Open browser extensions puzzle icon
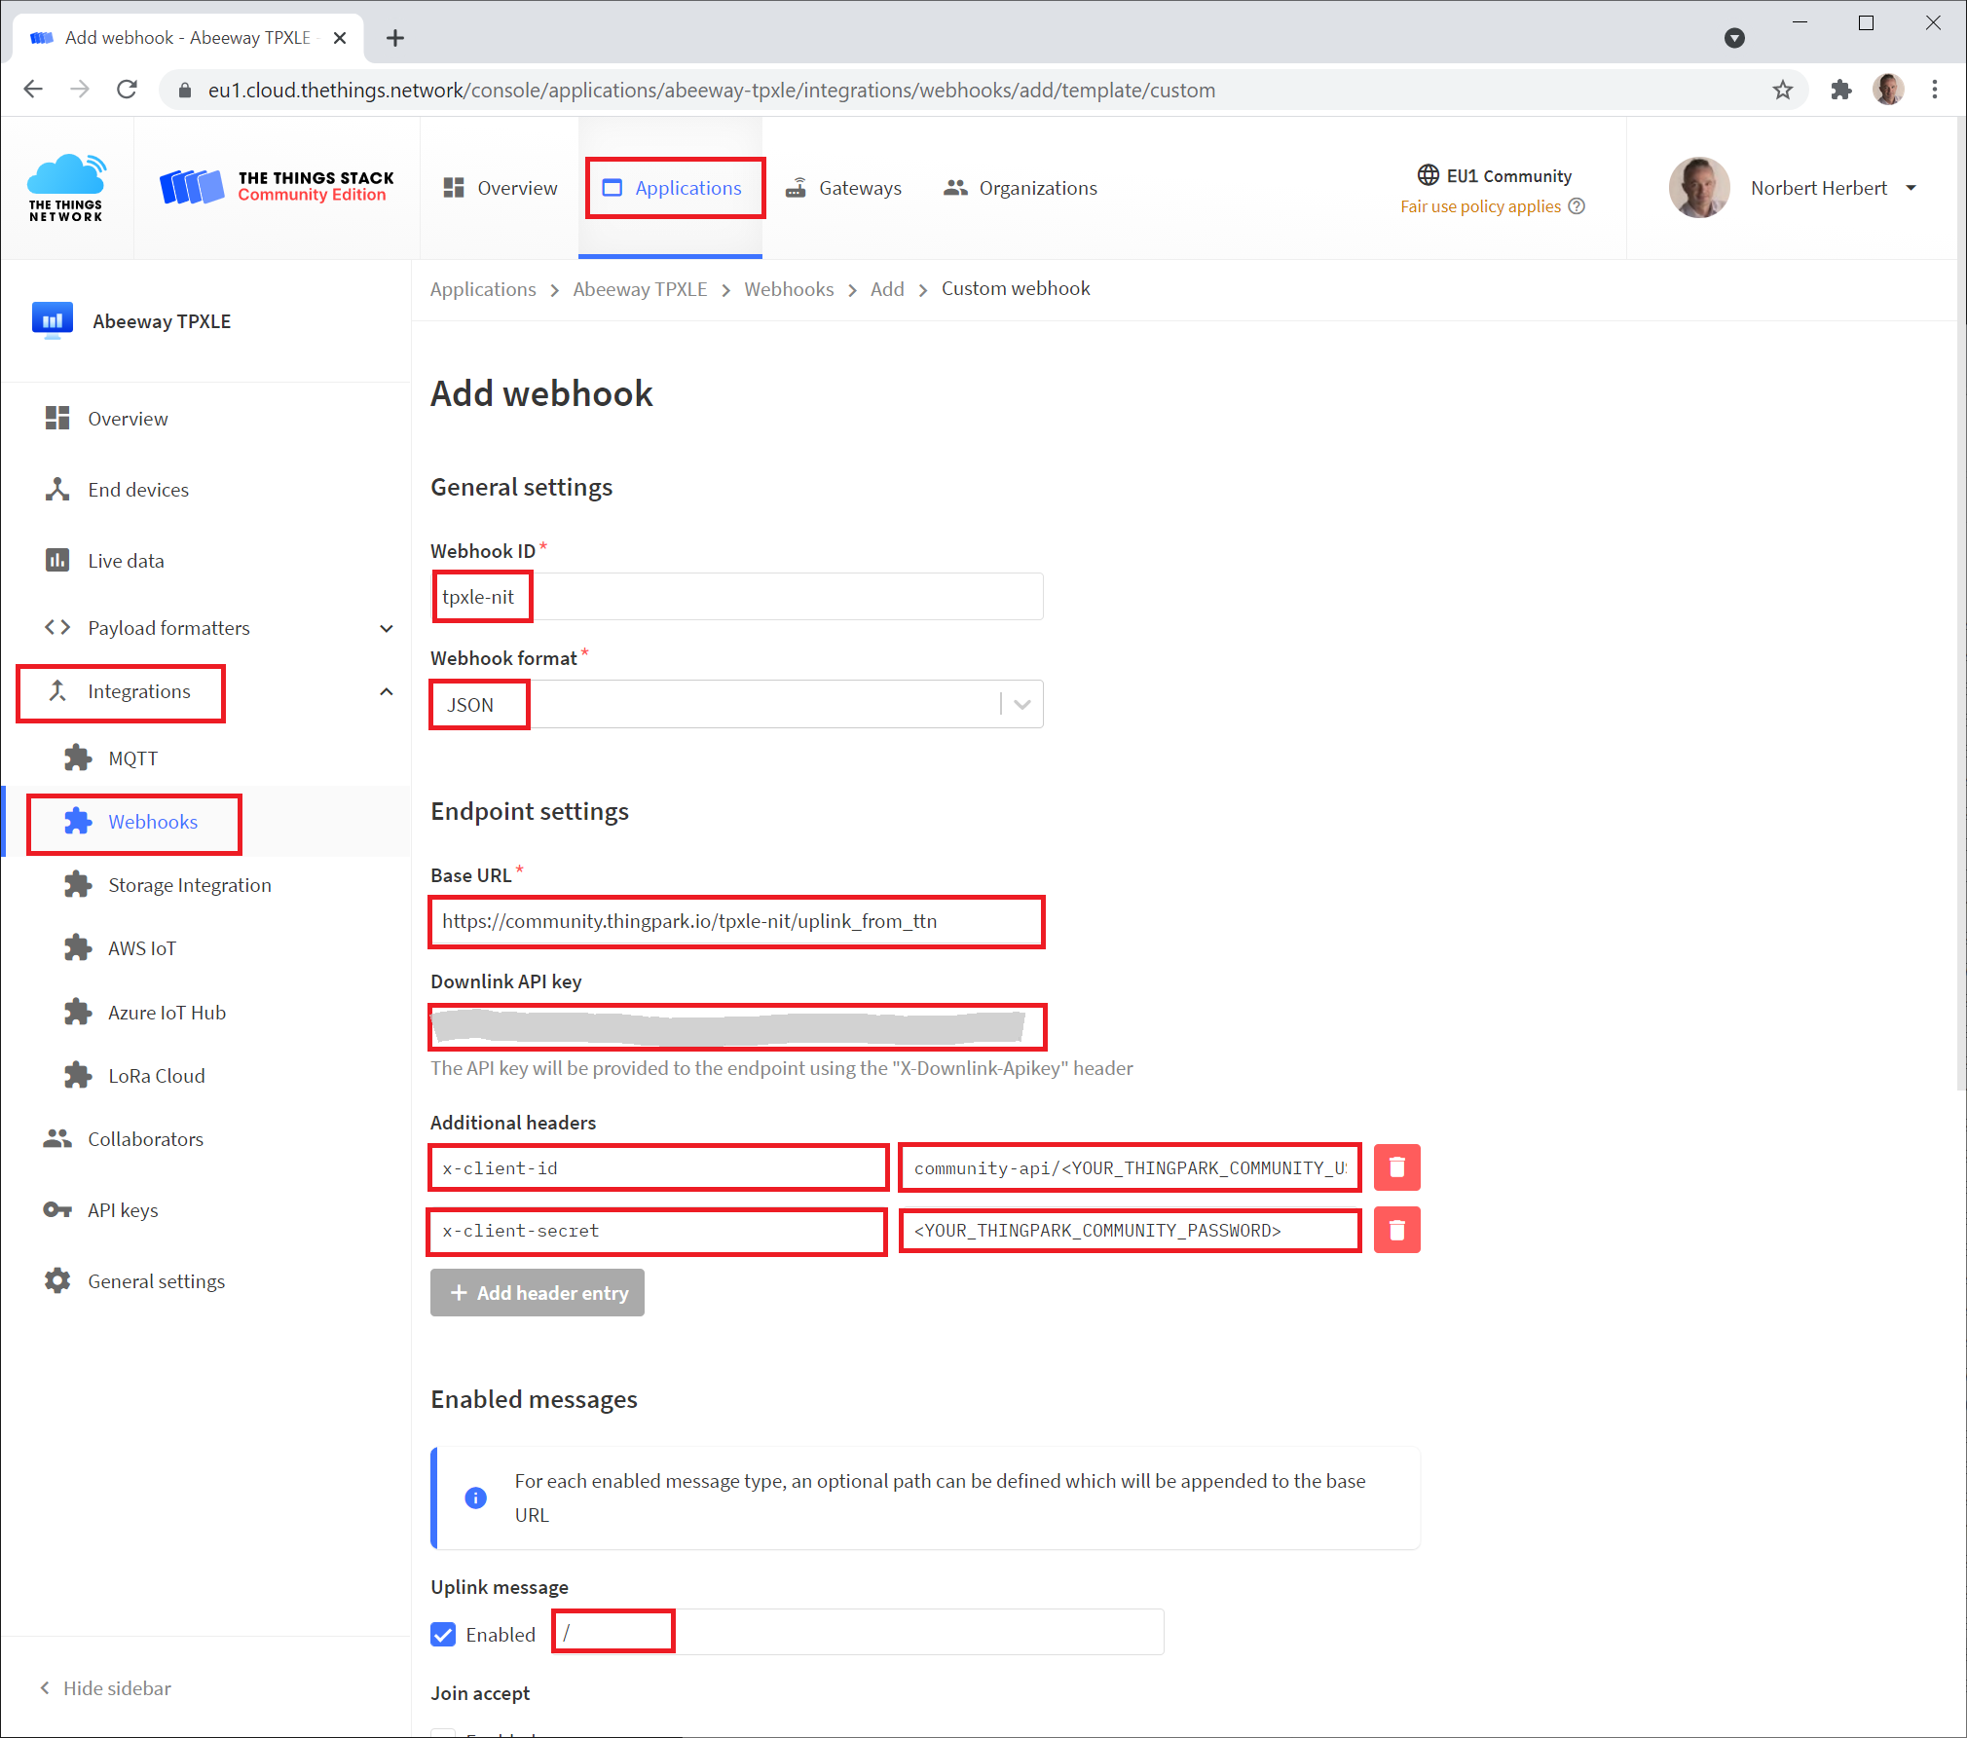 1840,90
